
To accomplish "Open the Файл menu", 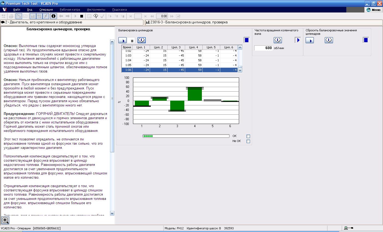I will point(16,10).
